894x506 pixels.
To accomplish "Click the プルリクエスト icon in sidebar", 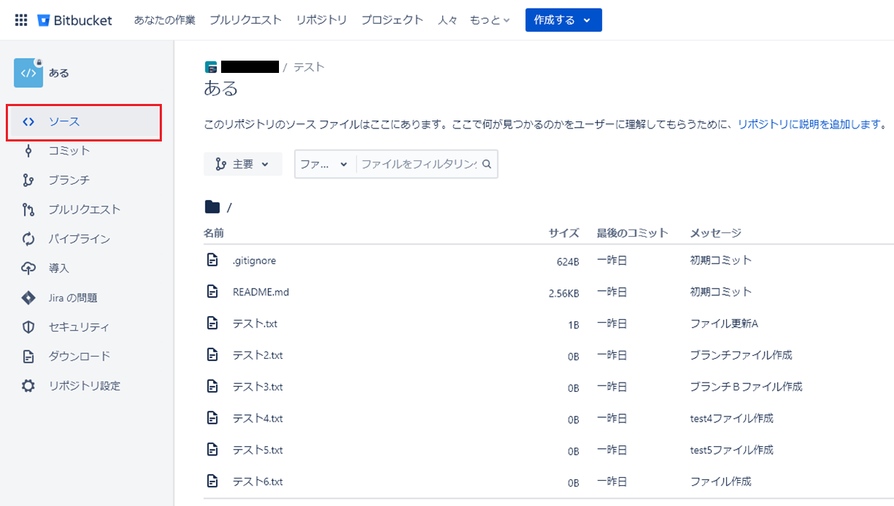I will 28,209.
